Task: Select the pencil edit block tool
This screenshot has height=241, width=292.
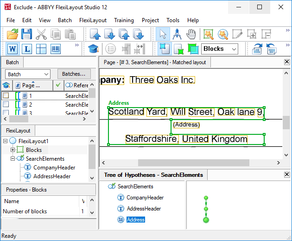Action: 237,34
